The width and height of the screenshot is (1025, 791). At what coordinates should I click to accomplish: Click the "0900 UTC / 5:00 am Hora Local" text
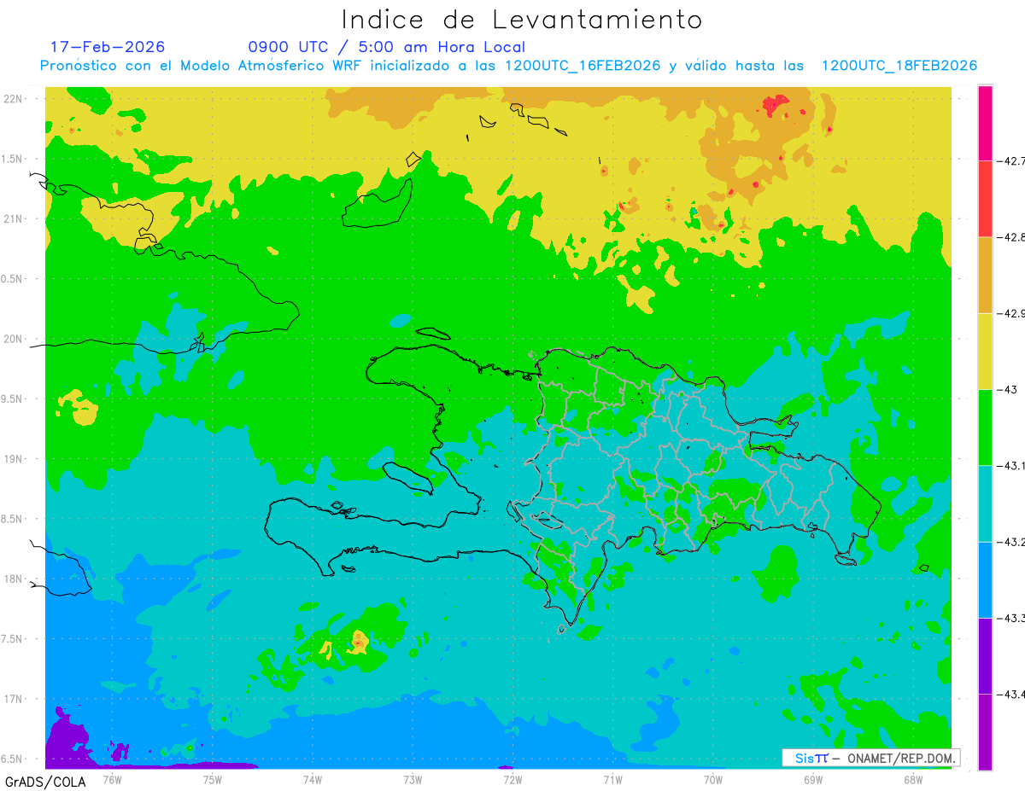[x=386, y=48]
